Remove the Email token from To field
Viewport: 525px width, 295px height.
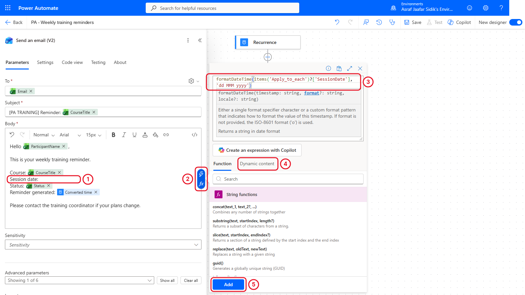click(31, 91)
